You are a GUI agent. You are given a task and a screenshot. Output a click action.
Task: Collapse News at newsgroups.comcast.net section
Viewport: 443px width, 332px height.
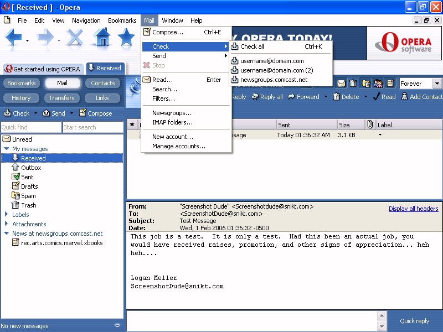7,233
